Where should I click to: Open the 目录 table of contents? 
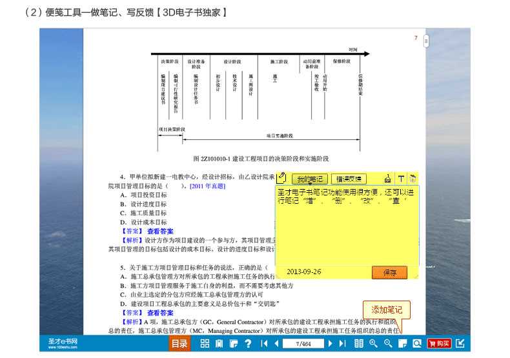(x=179, y=344)
